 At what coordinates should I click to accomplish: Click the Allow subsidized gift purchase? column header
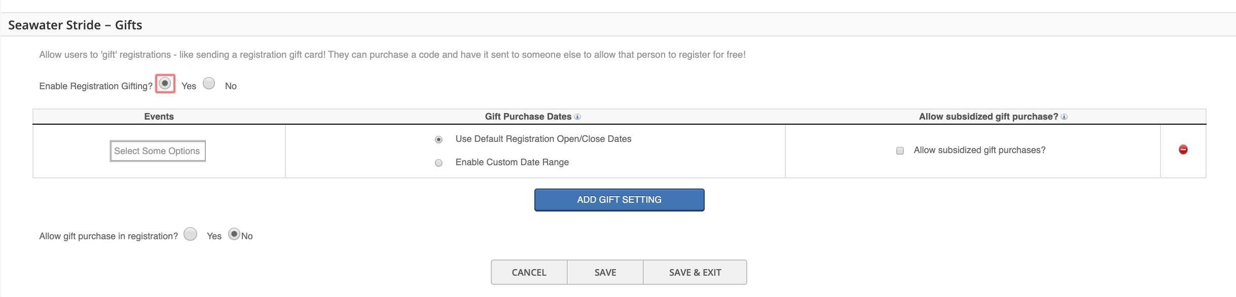pos(989,117)
